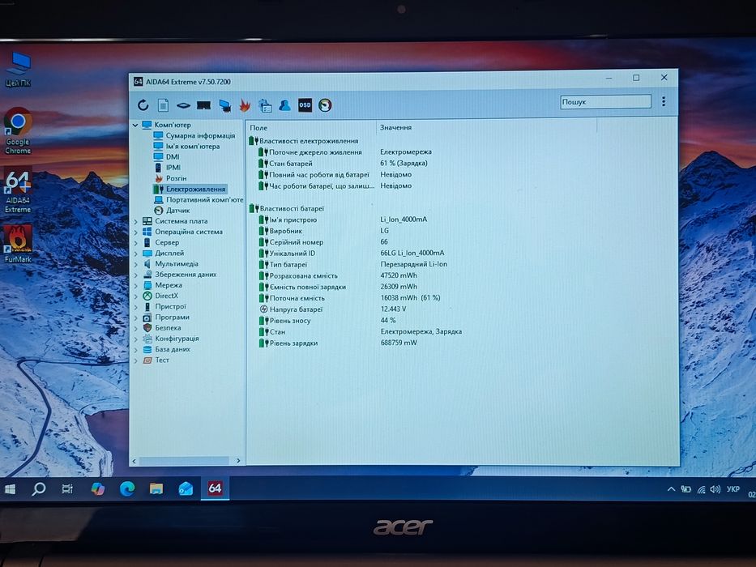
Task: Open the three-dot menu in AIDA64
Action: (664, 101)
